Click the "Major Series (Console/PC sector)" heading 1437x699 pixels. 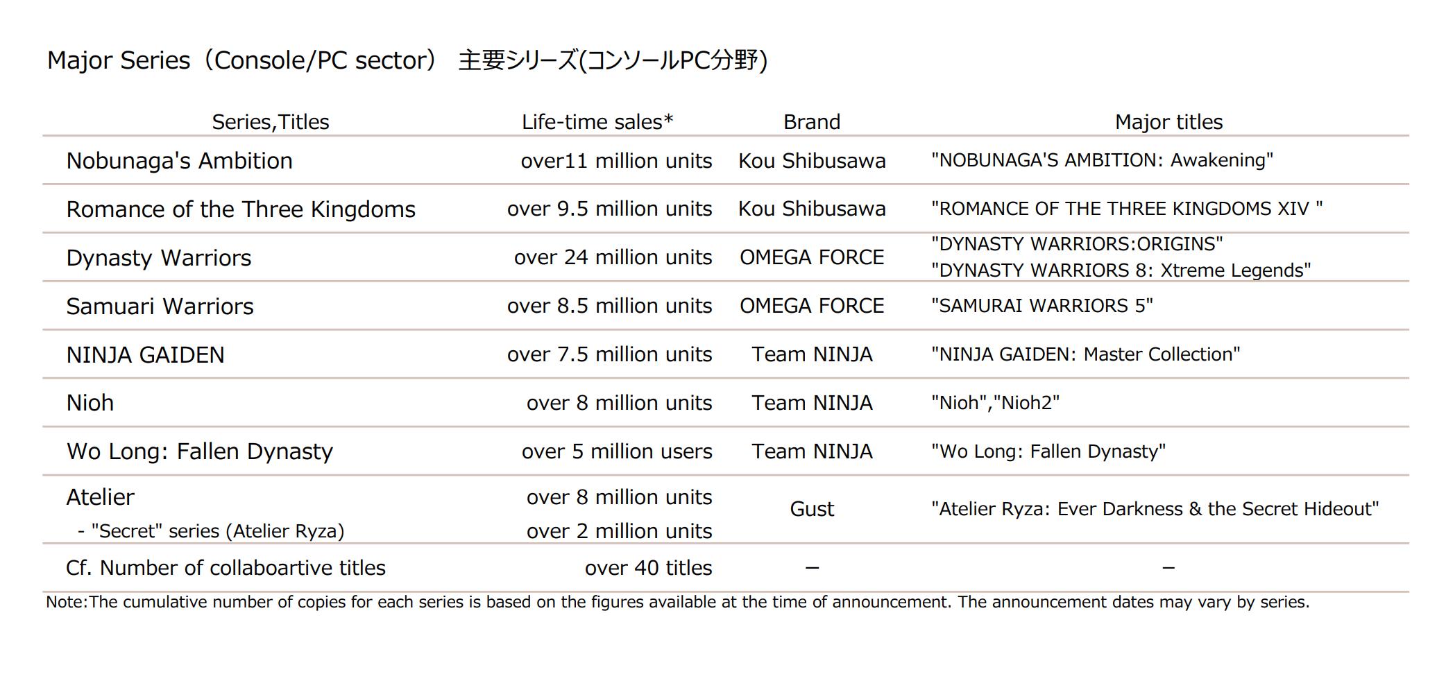pos(241,60)
